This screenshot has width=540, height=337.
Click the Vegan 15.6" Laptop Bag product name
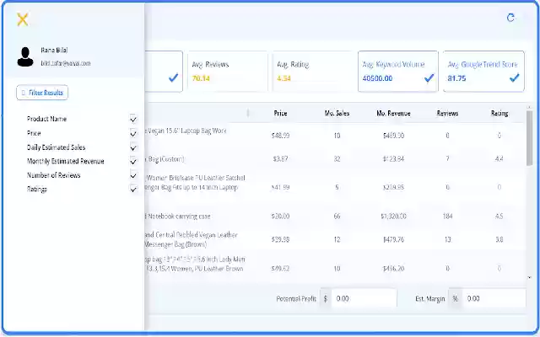click(186, 131)
